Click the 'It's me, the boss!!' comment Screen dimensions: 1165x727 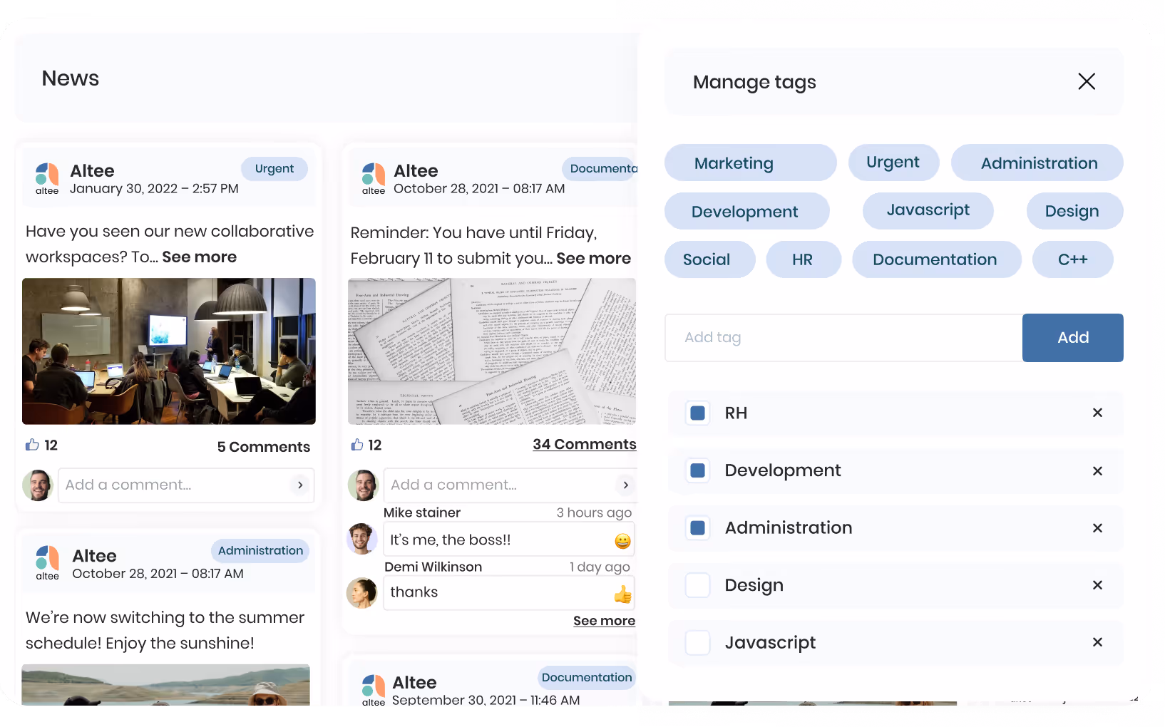509,540
